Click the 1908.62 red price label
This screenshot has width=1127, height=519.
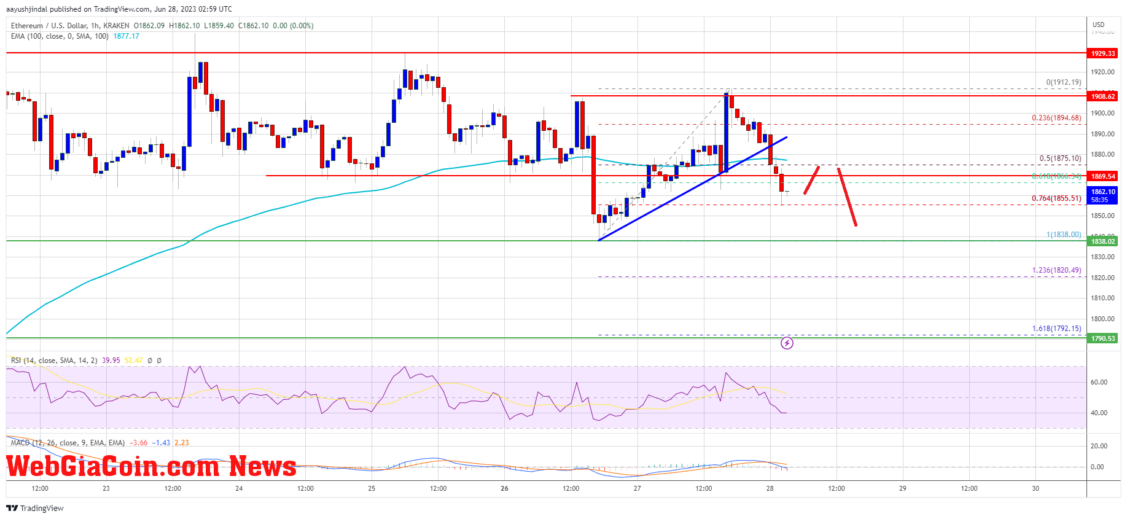pyautogui.click(x=1102, y=96)
